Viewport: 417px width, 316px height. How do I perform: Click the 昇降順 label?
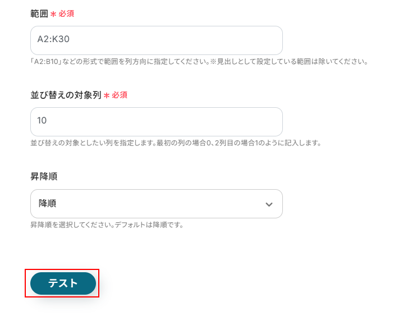coord(43,176)
